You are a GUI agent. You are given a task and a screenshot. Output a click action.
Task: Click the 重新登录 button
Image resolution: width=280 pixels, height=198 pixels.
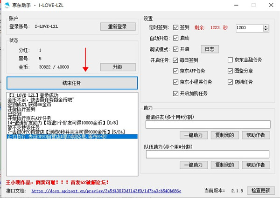pyautogui.click(x=118, y=26)
